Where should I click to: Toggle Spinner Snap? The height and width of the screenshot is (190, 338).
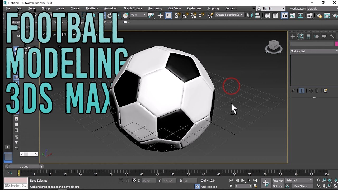[x=201, y=16]
